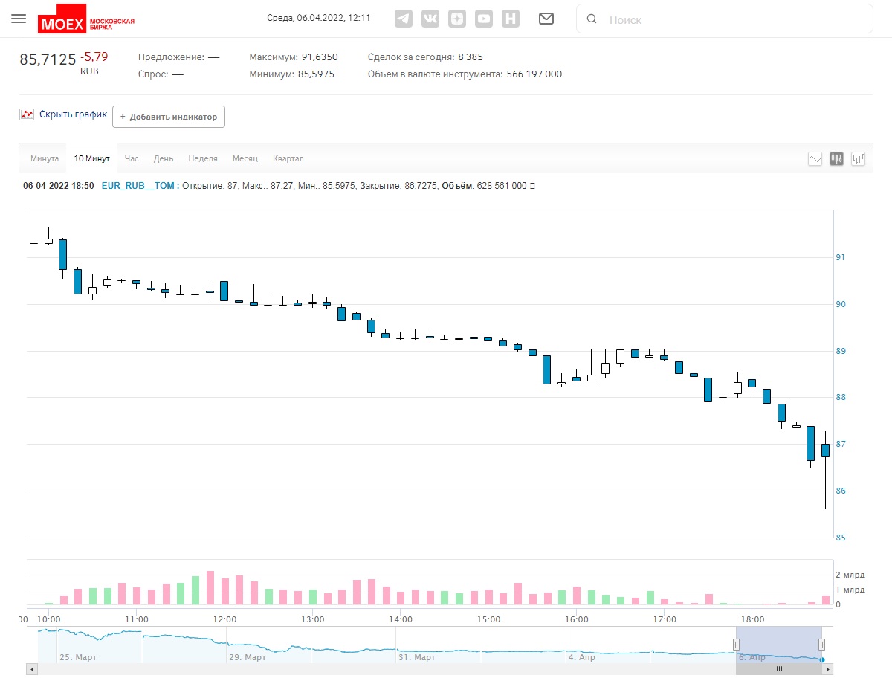Viewport: 892px width, 681px height.
Task: Choose the Квартал interval
Action: click(288, 158)
